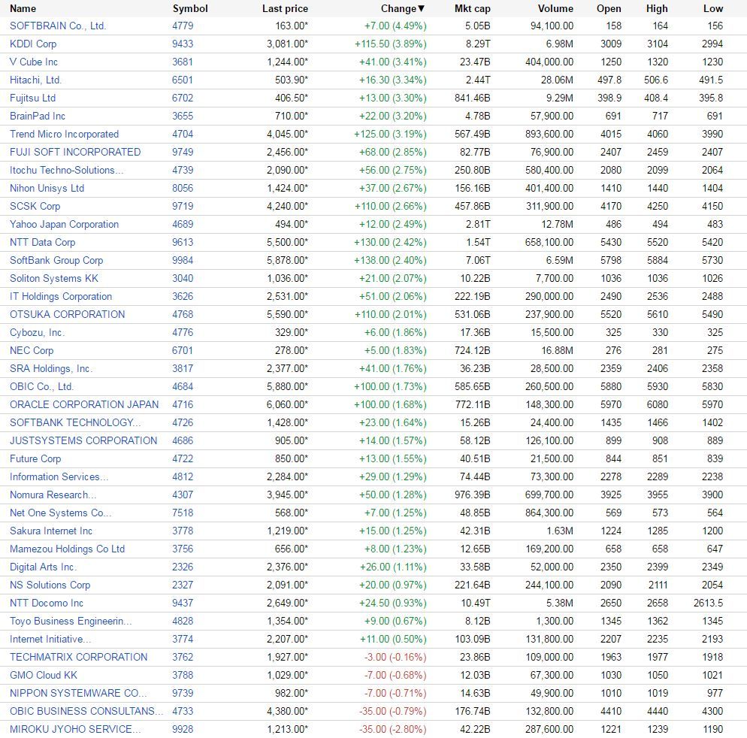The image size is (747, 738).
Task: Open Net One Systems Co link
Action: [61, 513]
